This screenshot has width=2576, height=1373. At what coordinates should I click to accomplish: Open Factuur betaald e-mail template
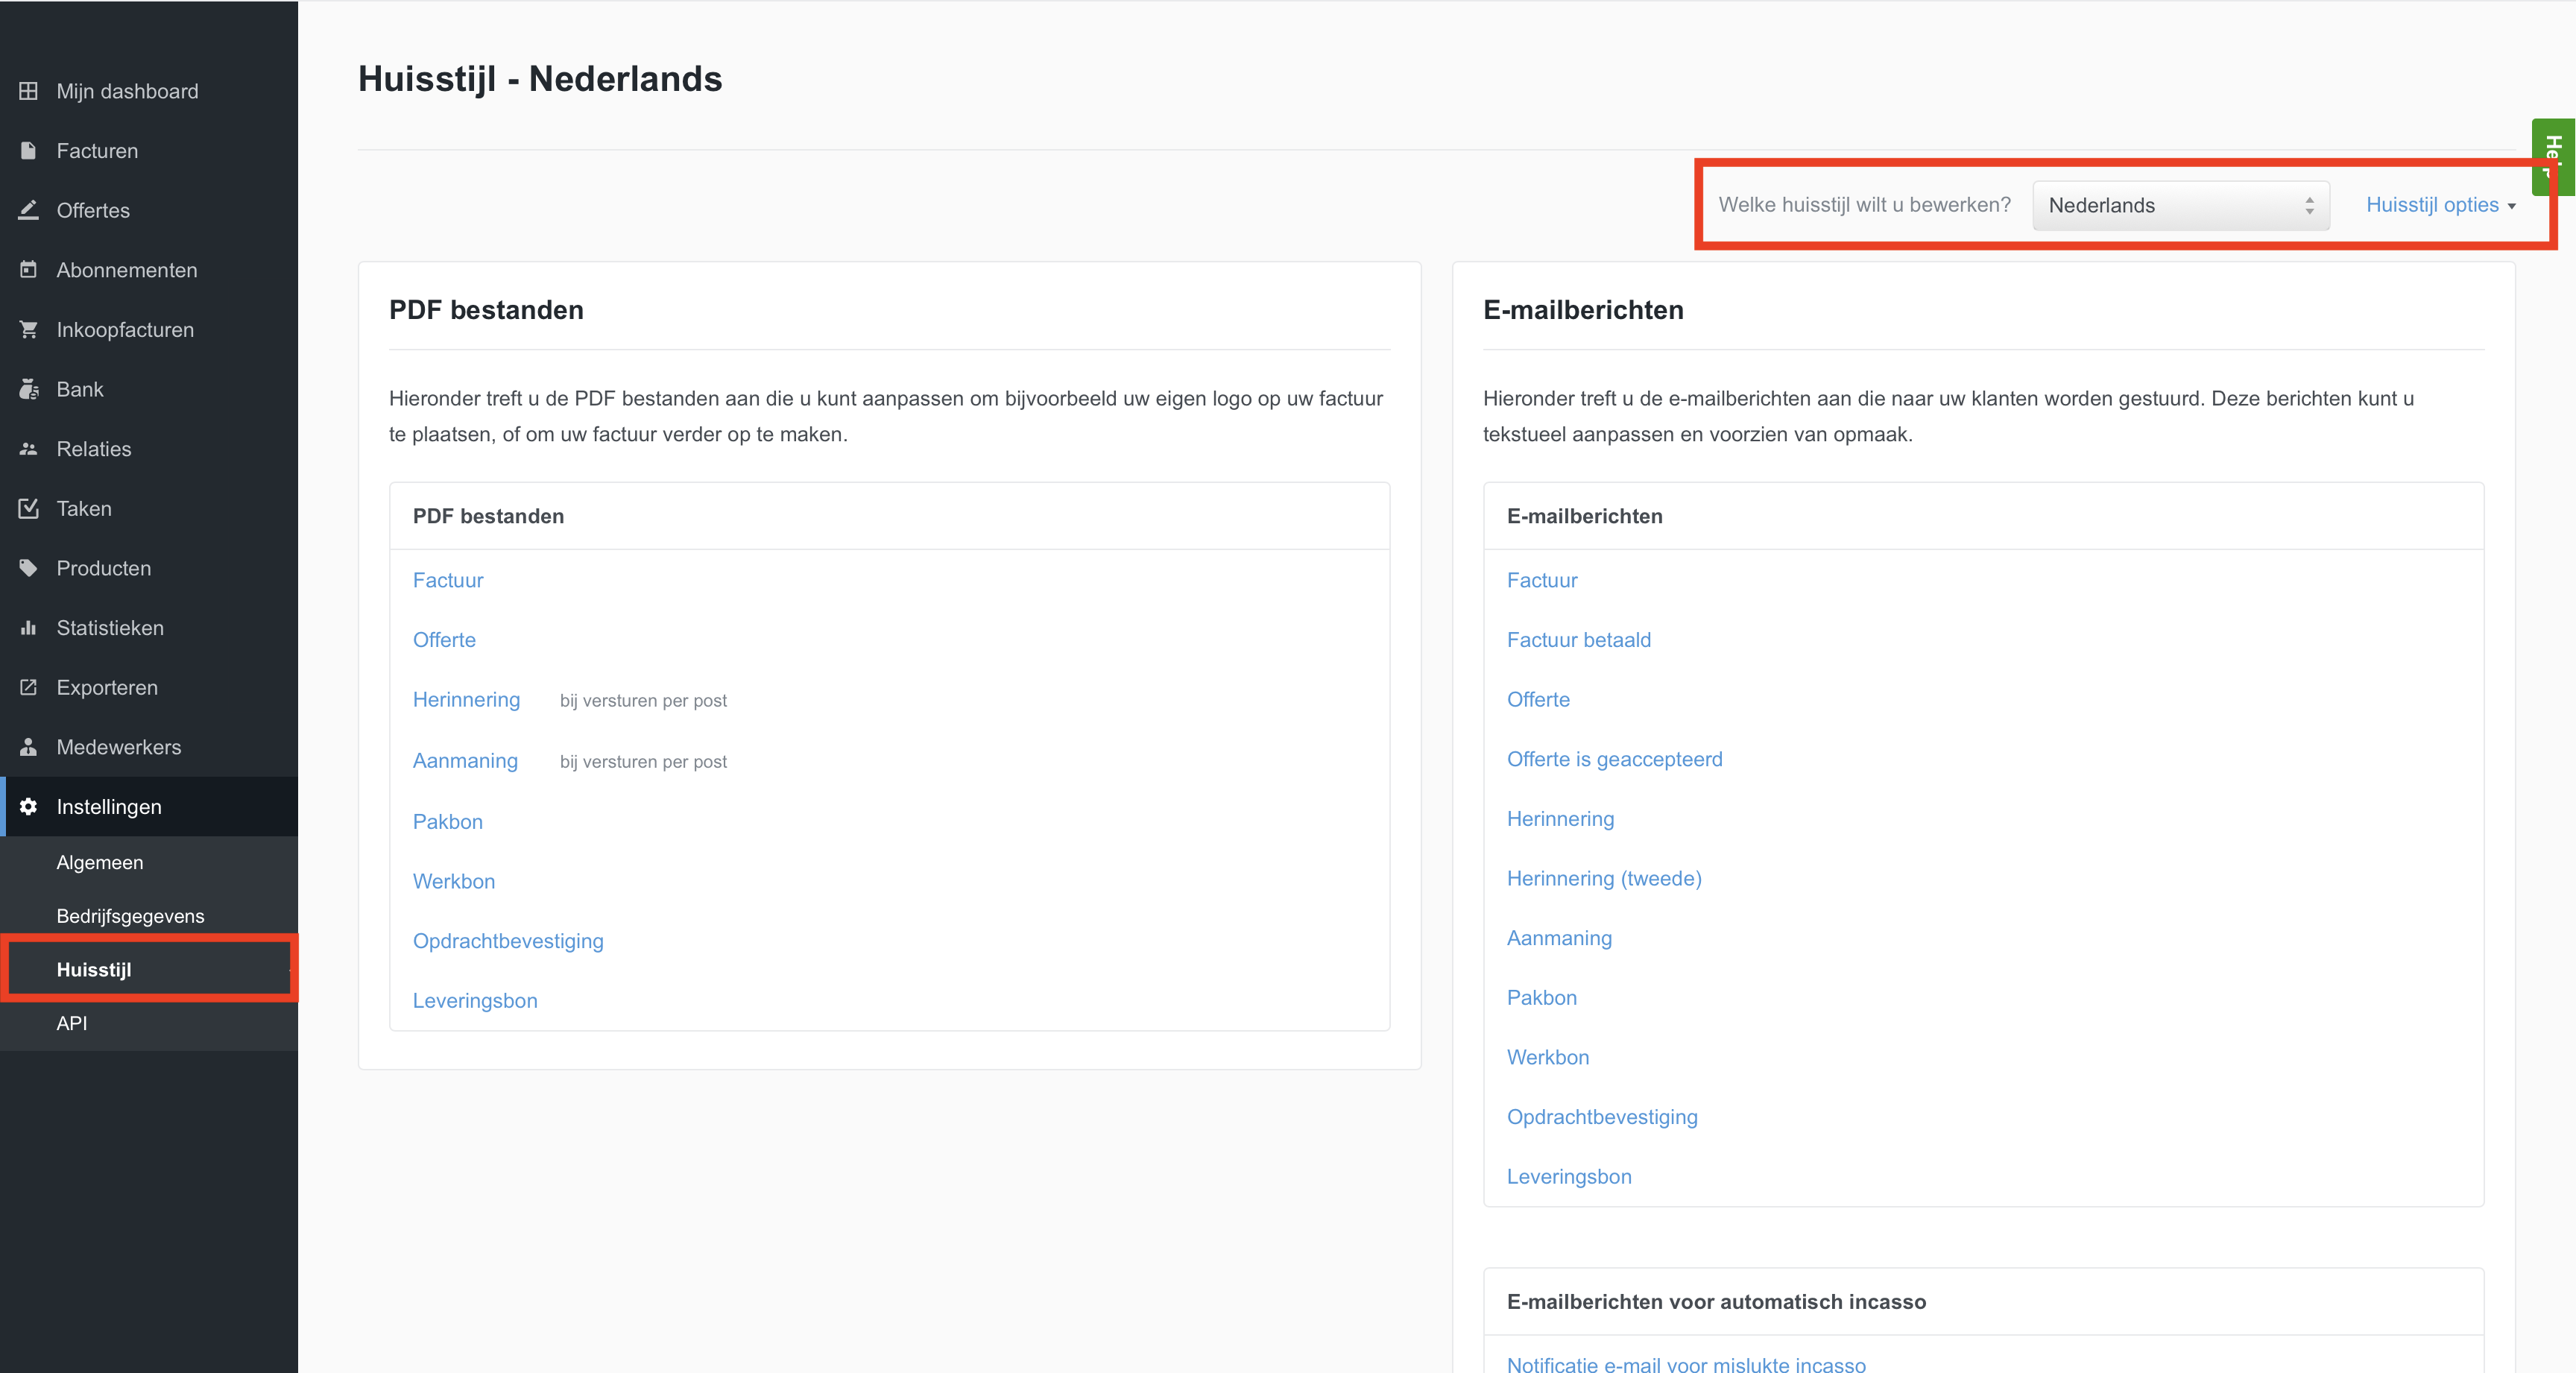coord(1578,640)
